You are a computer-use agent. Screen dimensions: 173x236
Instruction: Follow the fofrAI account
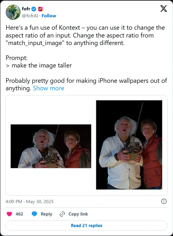point(49,16)
